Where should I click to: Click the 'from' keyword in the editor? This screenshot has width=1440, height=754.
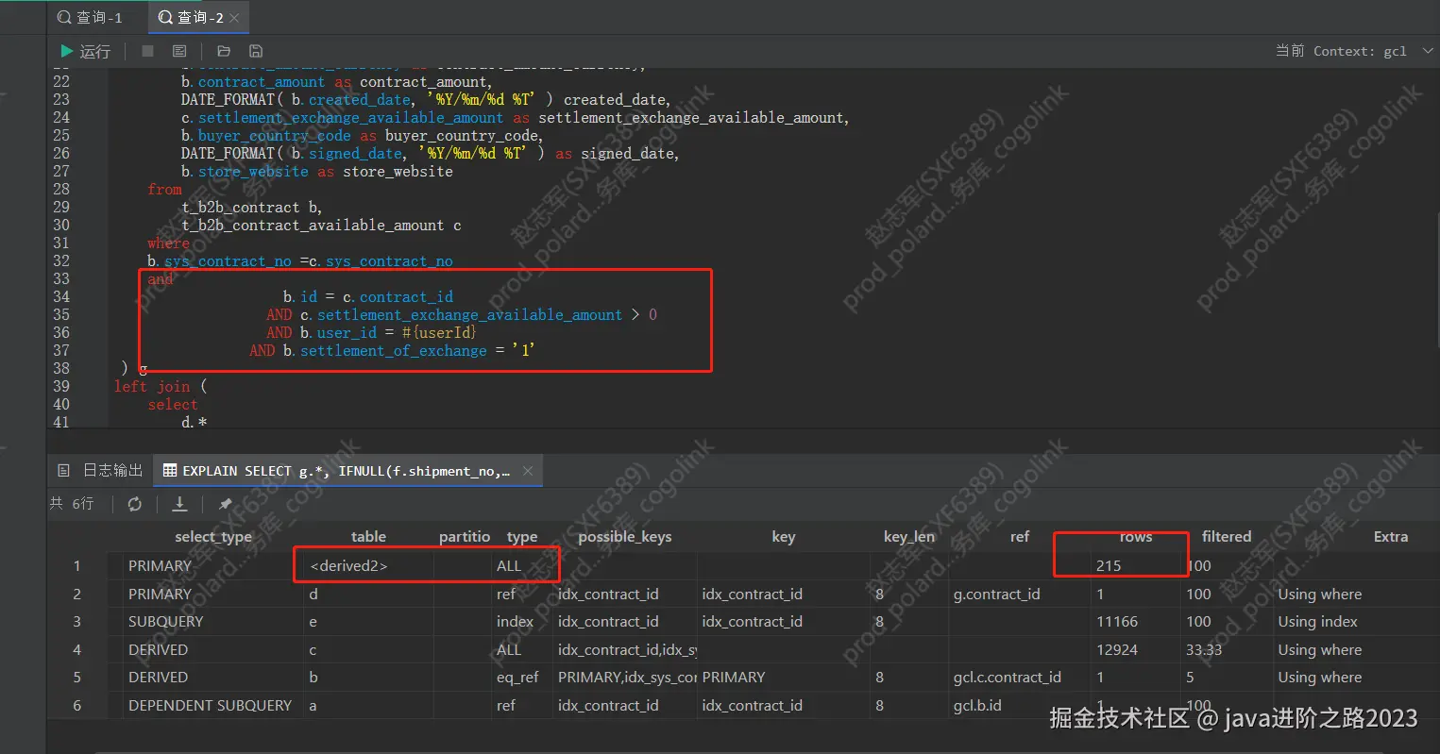click(x=164, y=190)
